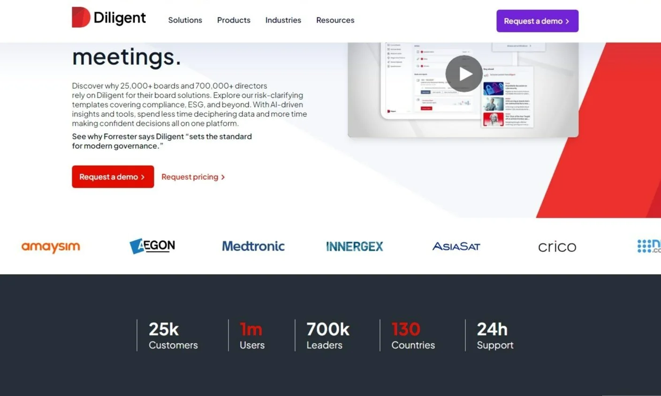This screenshot has height=396, width=661.
Task: Click the 25k Customers stat
Action: tap(173, 335)
